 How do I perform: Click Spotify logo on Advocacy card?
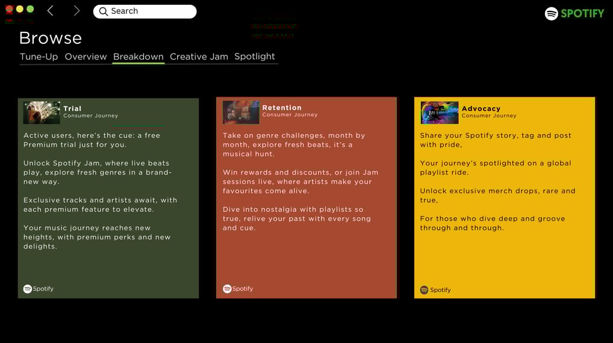tap(435, 290)
